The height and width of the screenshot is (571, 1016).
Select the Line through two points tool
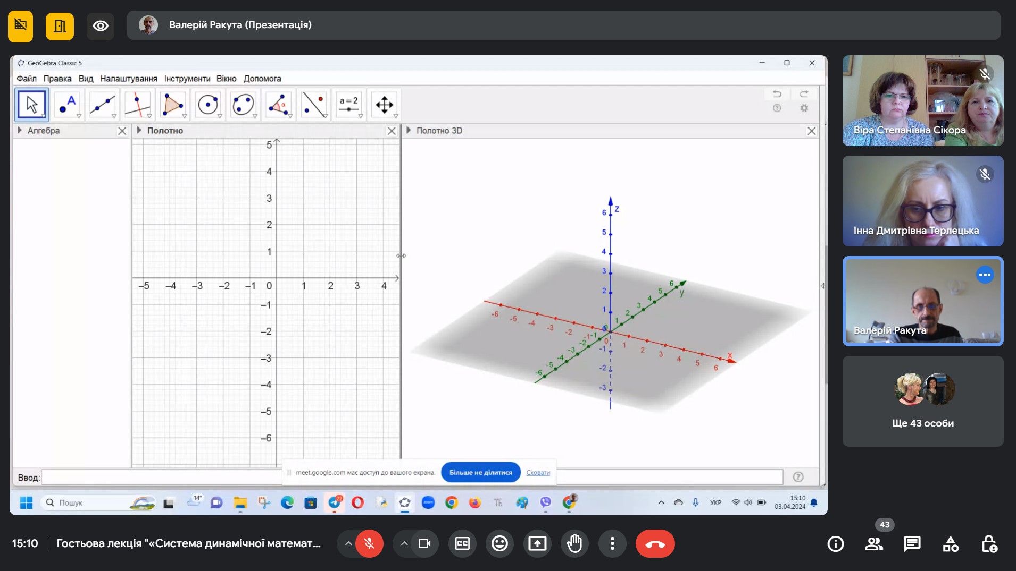(x=102, y=105)
